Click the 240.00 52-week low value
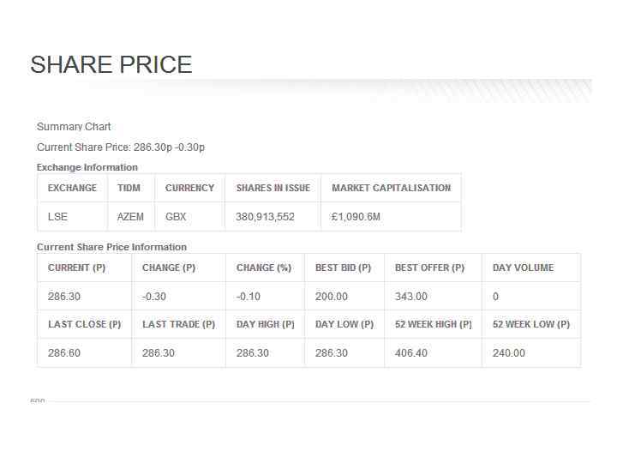 point(509,353)
